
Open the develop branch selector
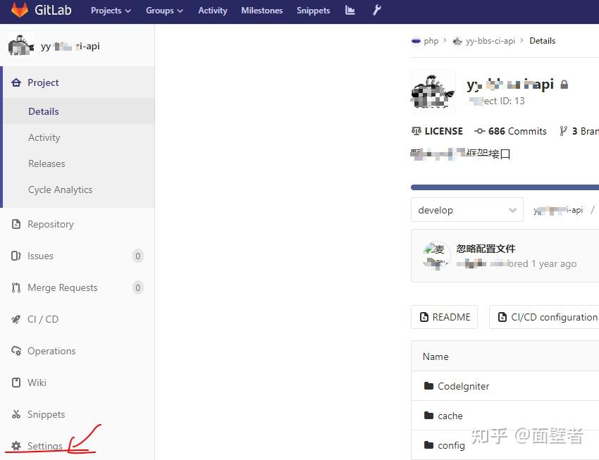[467, 209]
